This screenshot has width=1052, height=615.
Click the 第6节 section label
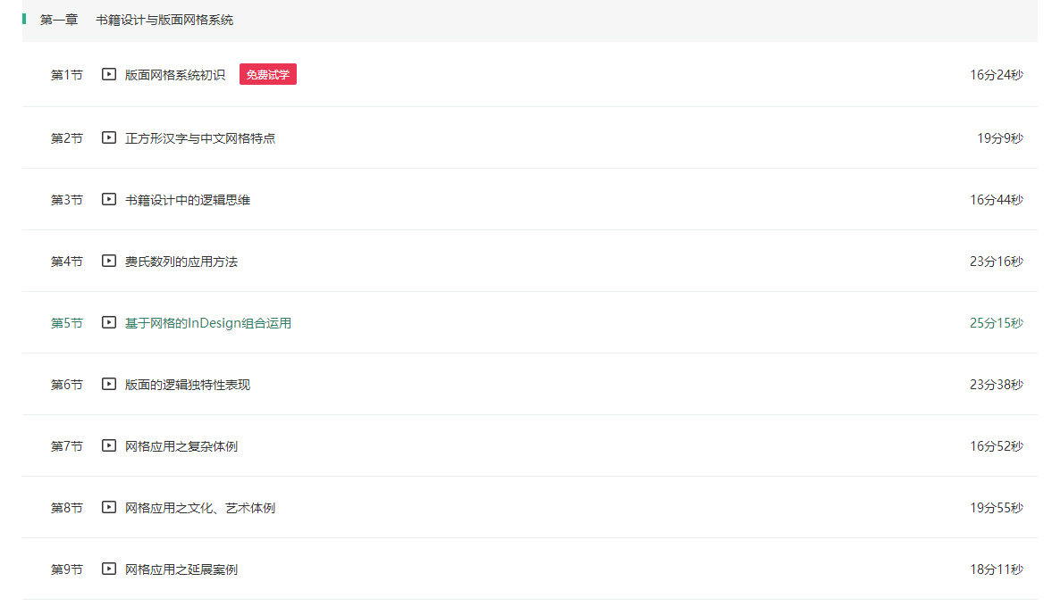tap(66, 385)
